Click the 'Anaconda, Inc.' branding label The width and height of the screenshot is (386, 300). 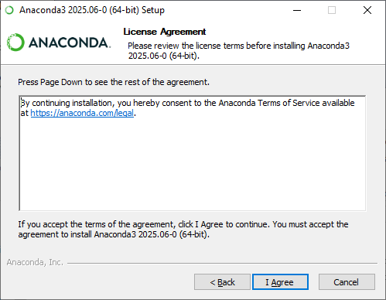pyautogui.click(x=35, y=262)
